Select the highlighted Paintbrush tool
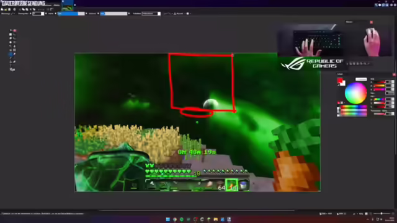 (11, 54)
